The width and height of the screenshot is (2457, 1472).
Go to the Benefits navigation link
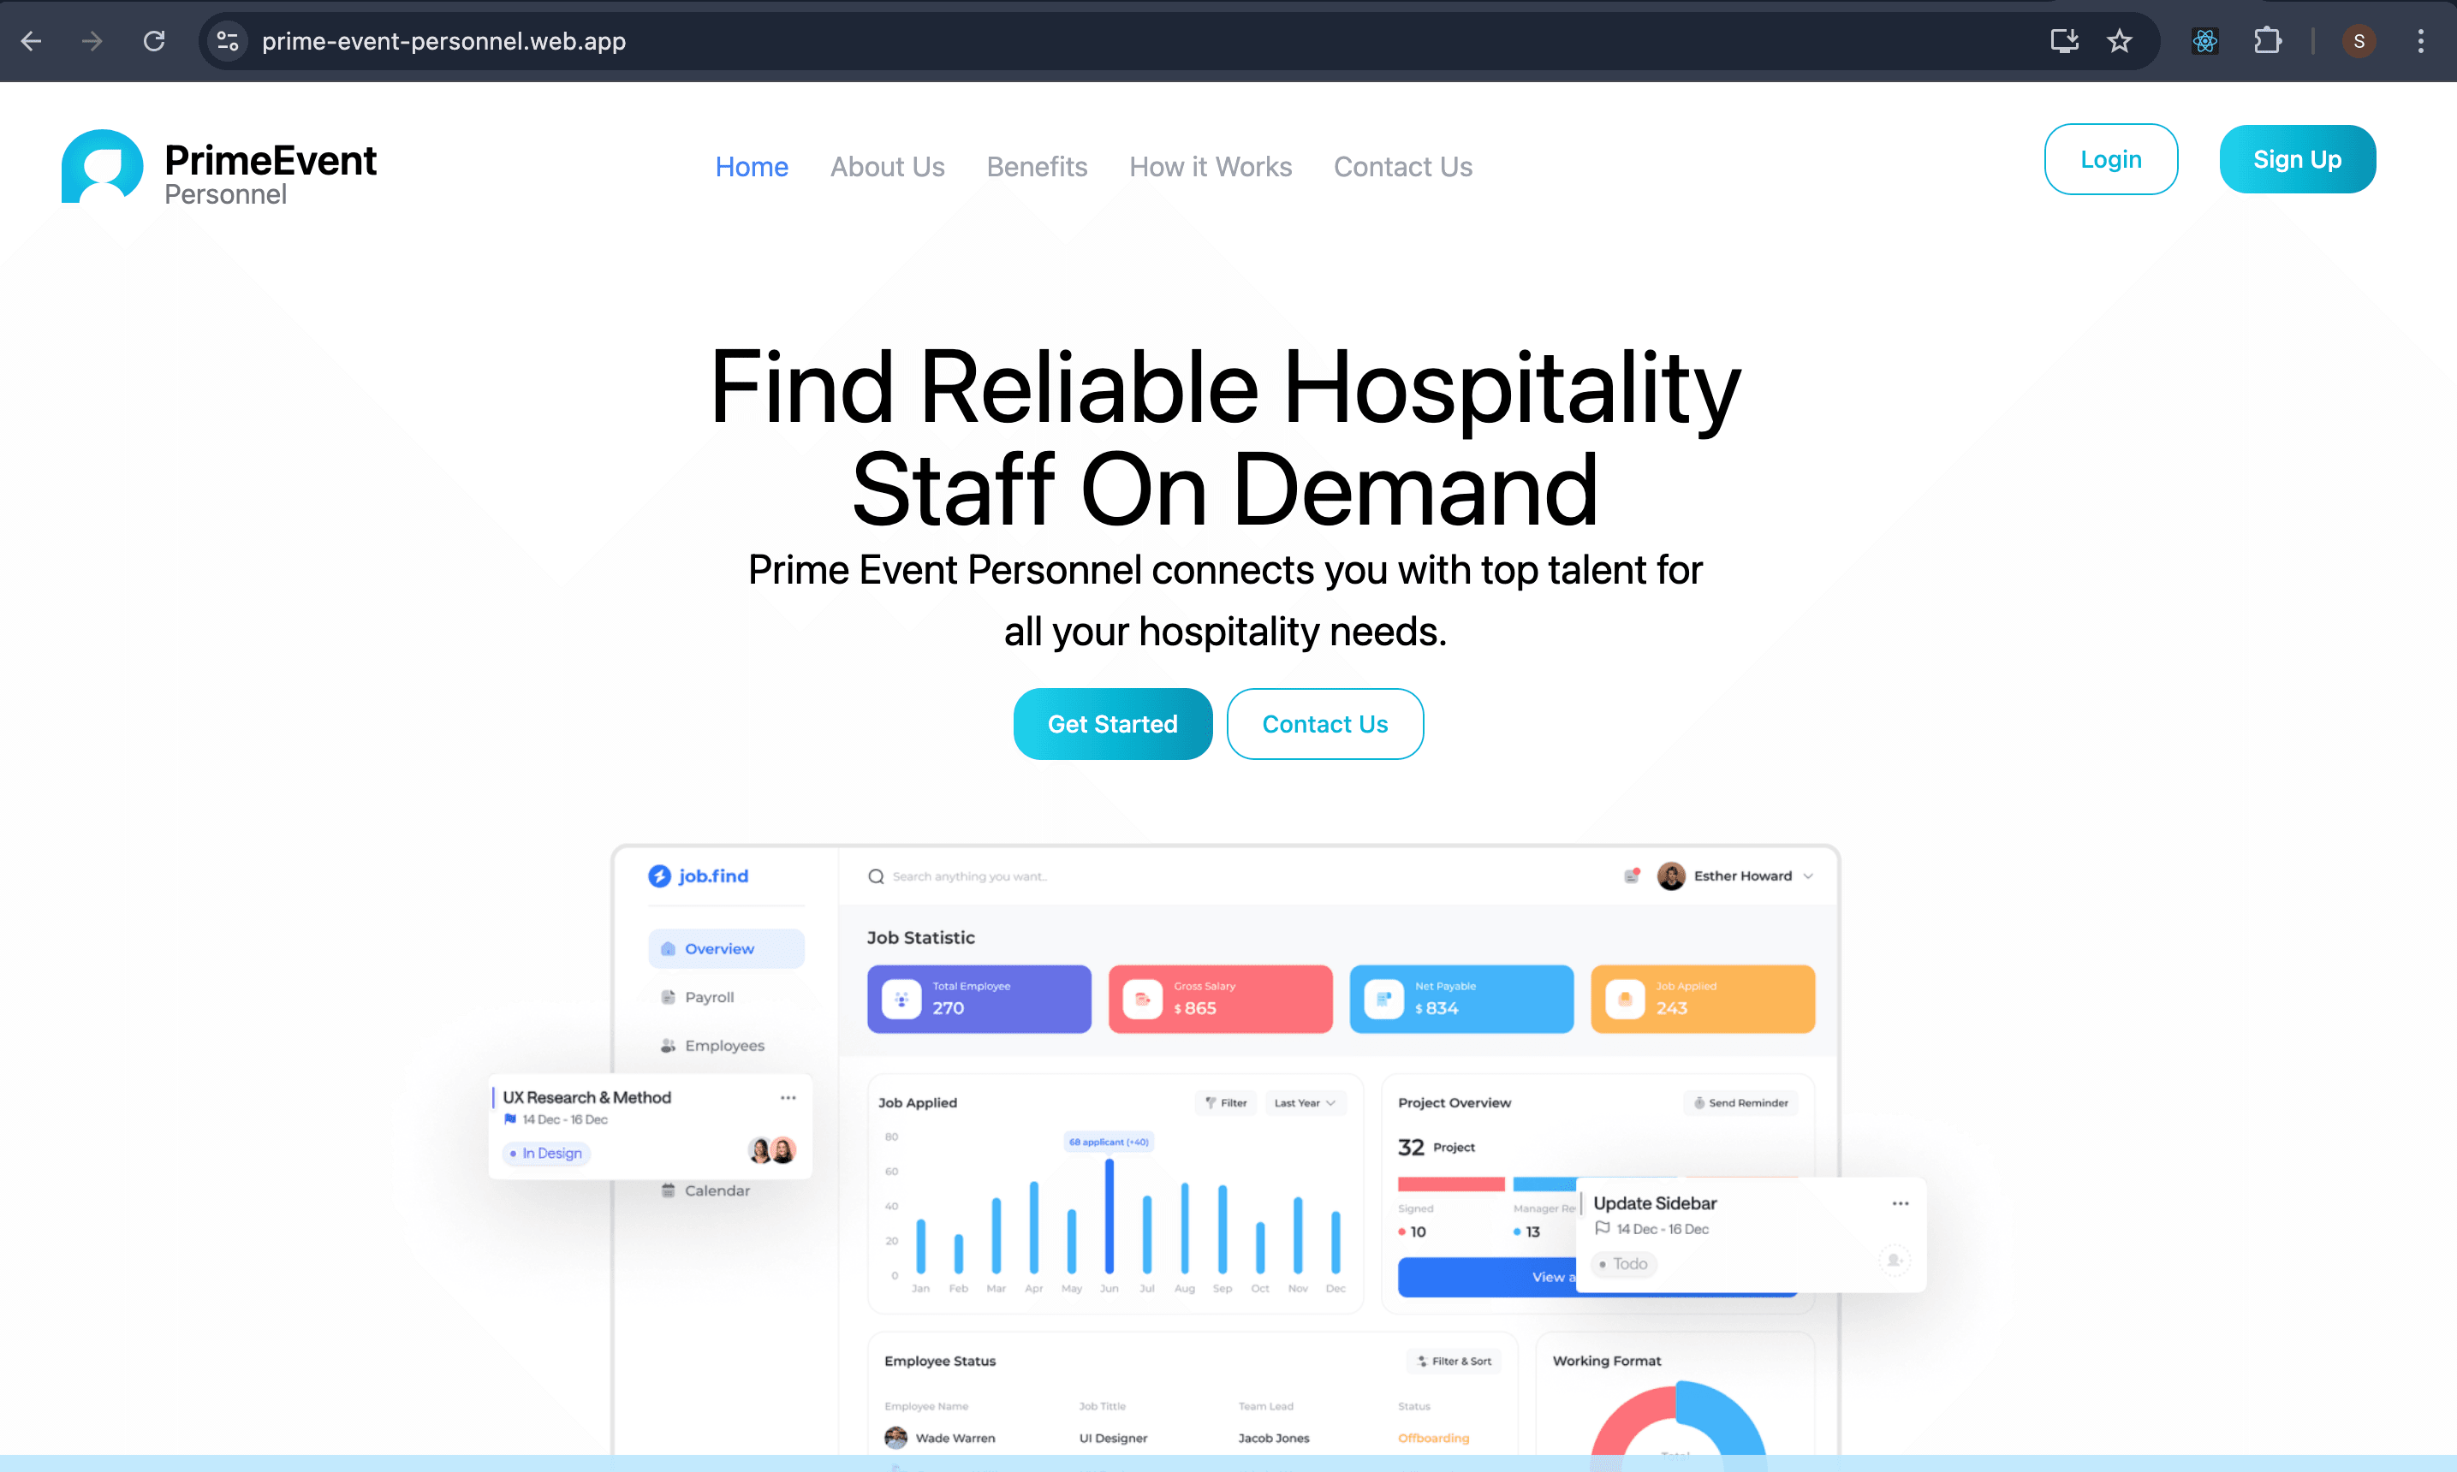pos(1038,167)
